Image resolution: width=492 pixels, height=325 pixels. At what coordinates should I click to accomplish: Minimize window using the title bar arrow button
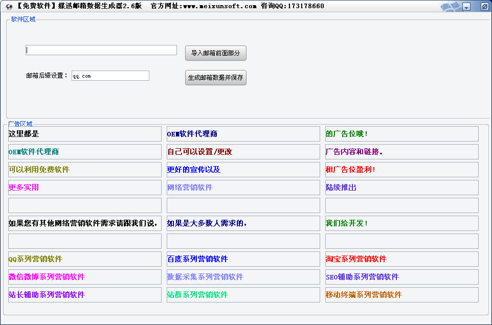tap(466, 7)
